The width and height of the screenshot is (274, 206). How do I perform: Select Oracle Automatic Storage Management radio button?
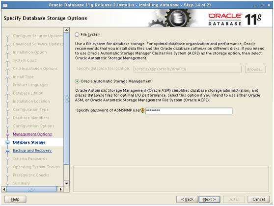(x=77, y=81)
